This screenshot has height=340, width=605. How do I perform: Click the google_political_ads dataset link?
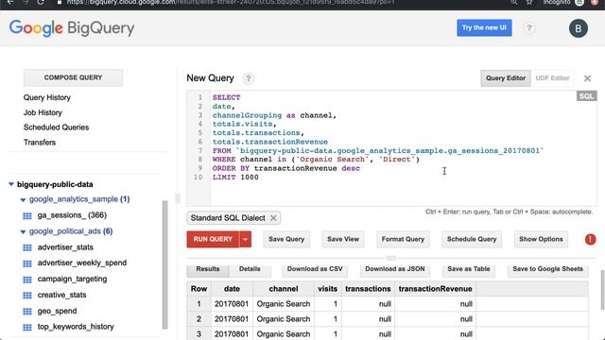71,231
